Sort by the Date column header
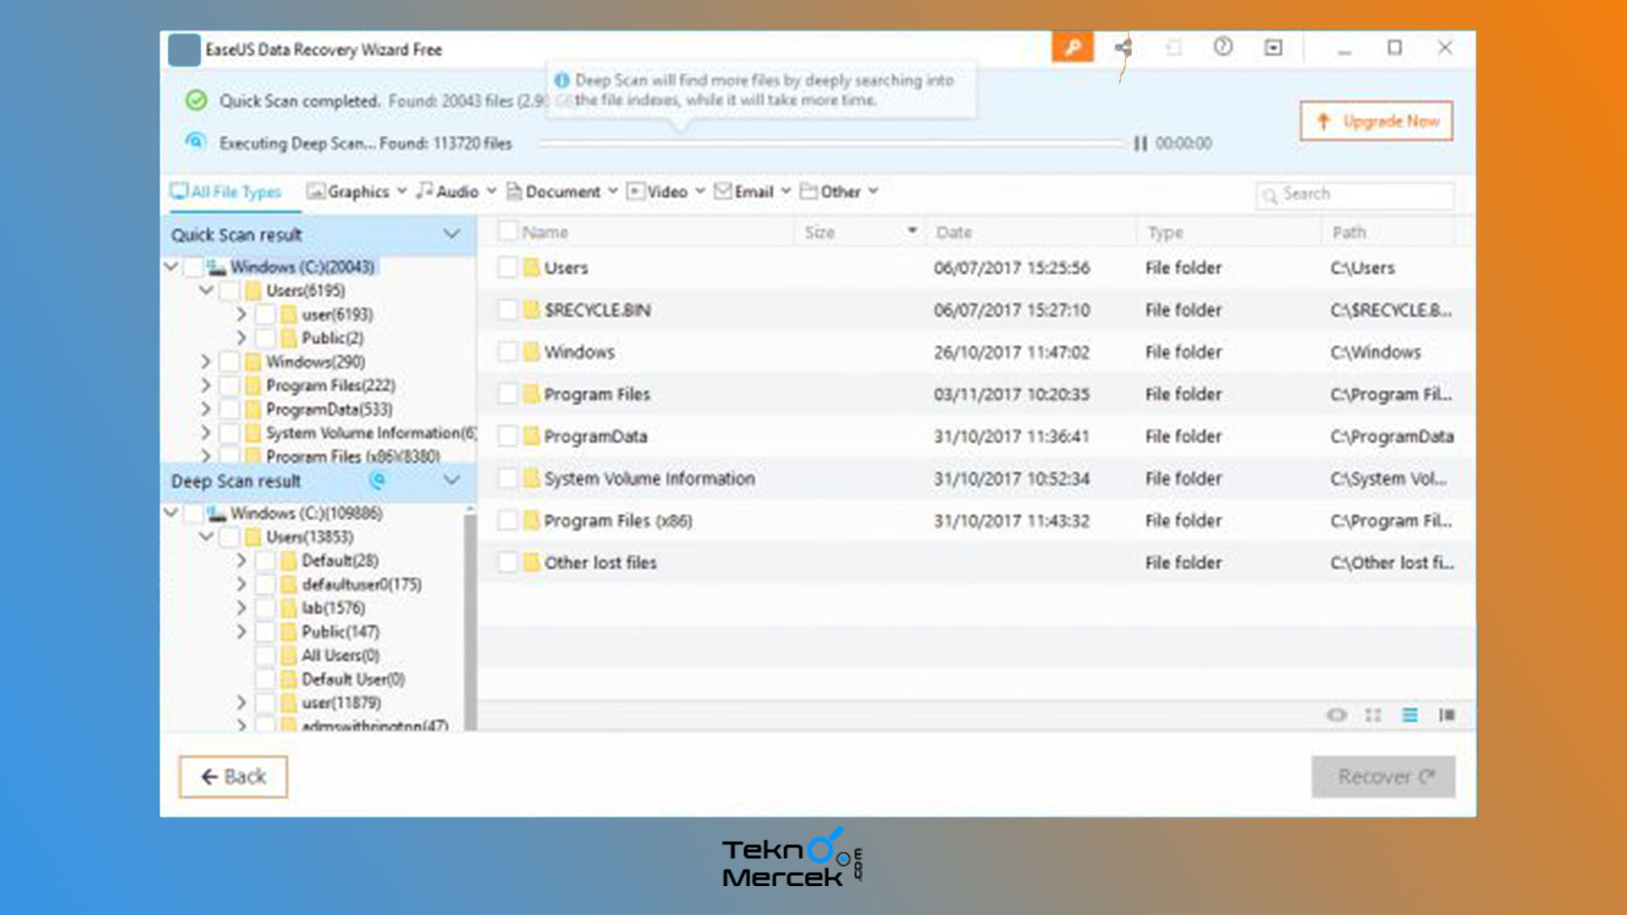The image size is (1627, 915). [x=953, y=232]
